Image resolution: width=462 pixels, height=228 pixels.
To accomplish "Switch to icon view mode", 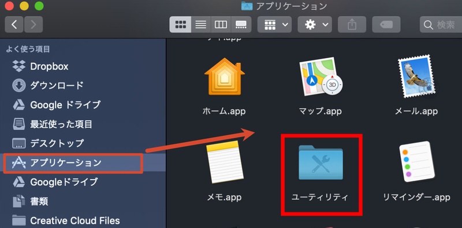I will [x=180, y=24].
